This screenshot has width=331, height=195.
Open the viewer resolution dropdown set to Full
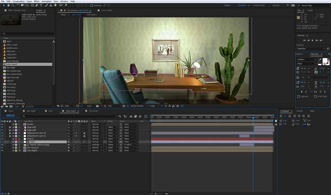point(114,106)
